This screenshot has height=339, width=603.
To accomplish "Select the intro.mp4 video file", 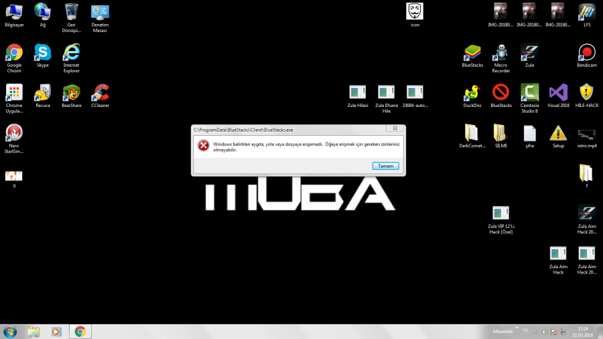I will tap(587, 138).
